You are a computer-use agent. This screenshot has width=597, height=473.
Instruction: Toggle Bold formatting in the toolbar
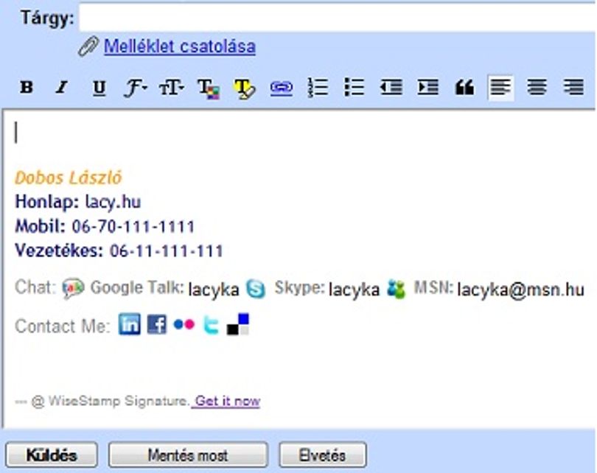(27, 88)
